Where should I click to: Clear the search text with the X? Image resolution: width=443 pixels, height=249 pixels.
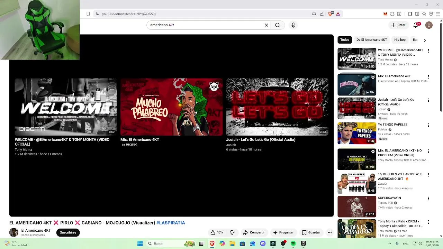[266, 25]
